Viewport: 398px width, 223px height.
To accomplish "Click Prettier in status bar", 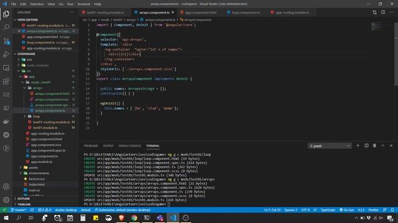I will (373, 210).
